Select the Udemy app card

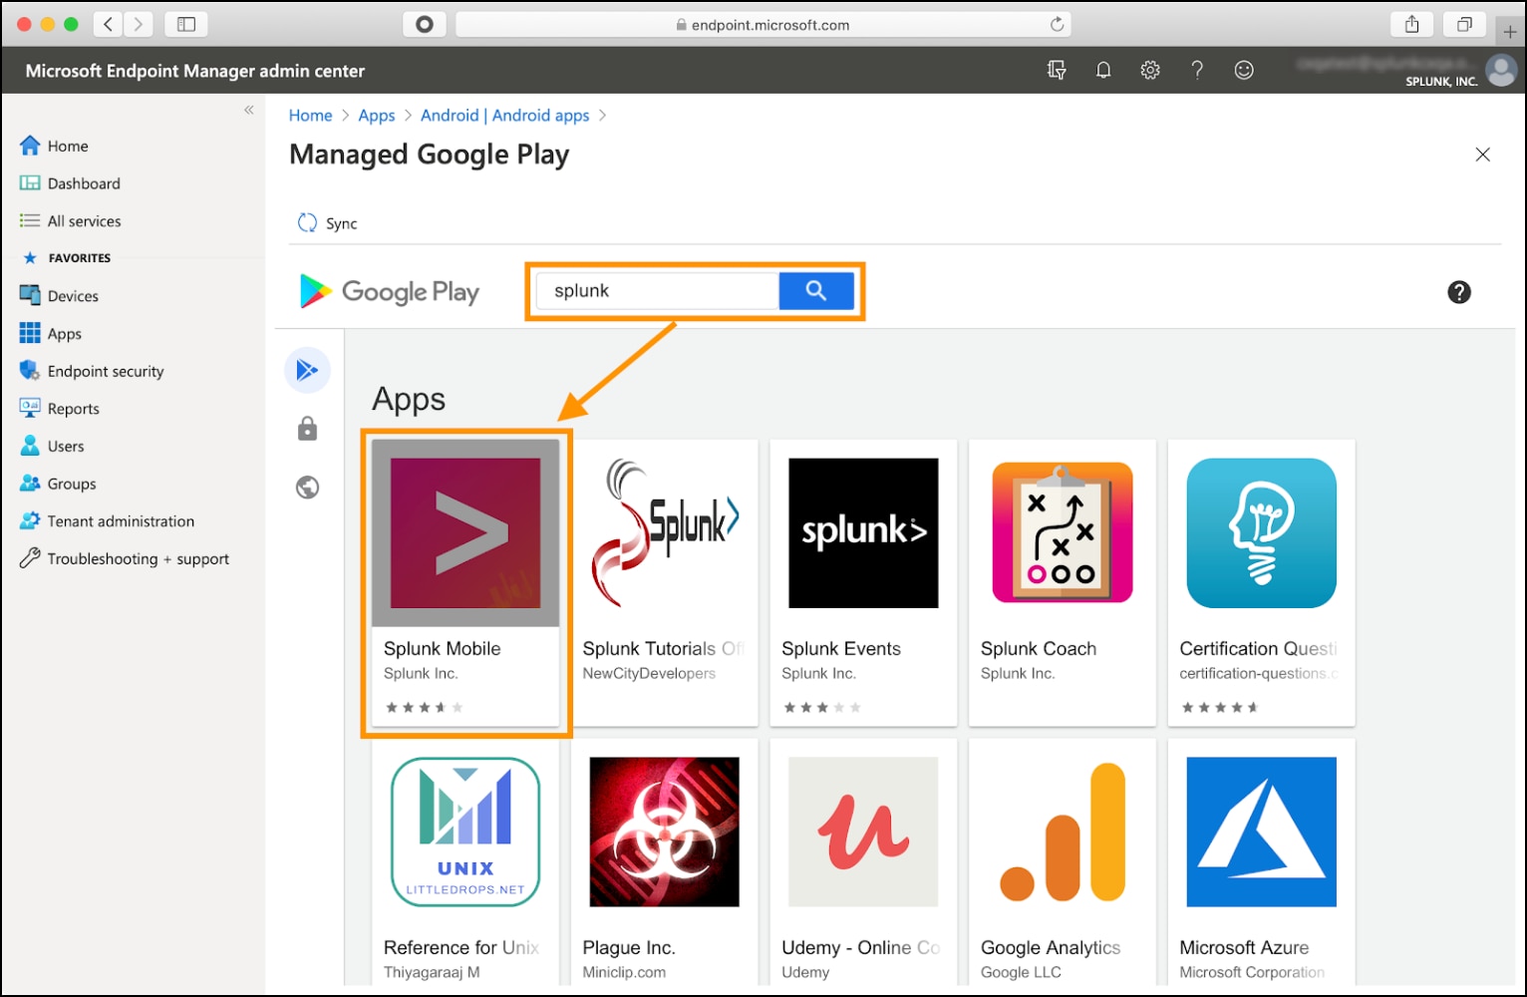[x=863, y=862]
